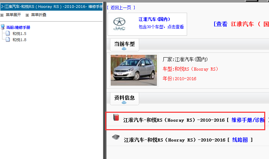Select the 当前:维修手册 root node
The height and width of the screenshot is (159, 269).
pos(18,27)
